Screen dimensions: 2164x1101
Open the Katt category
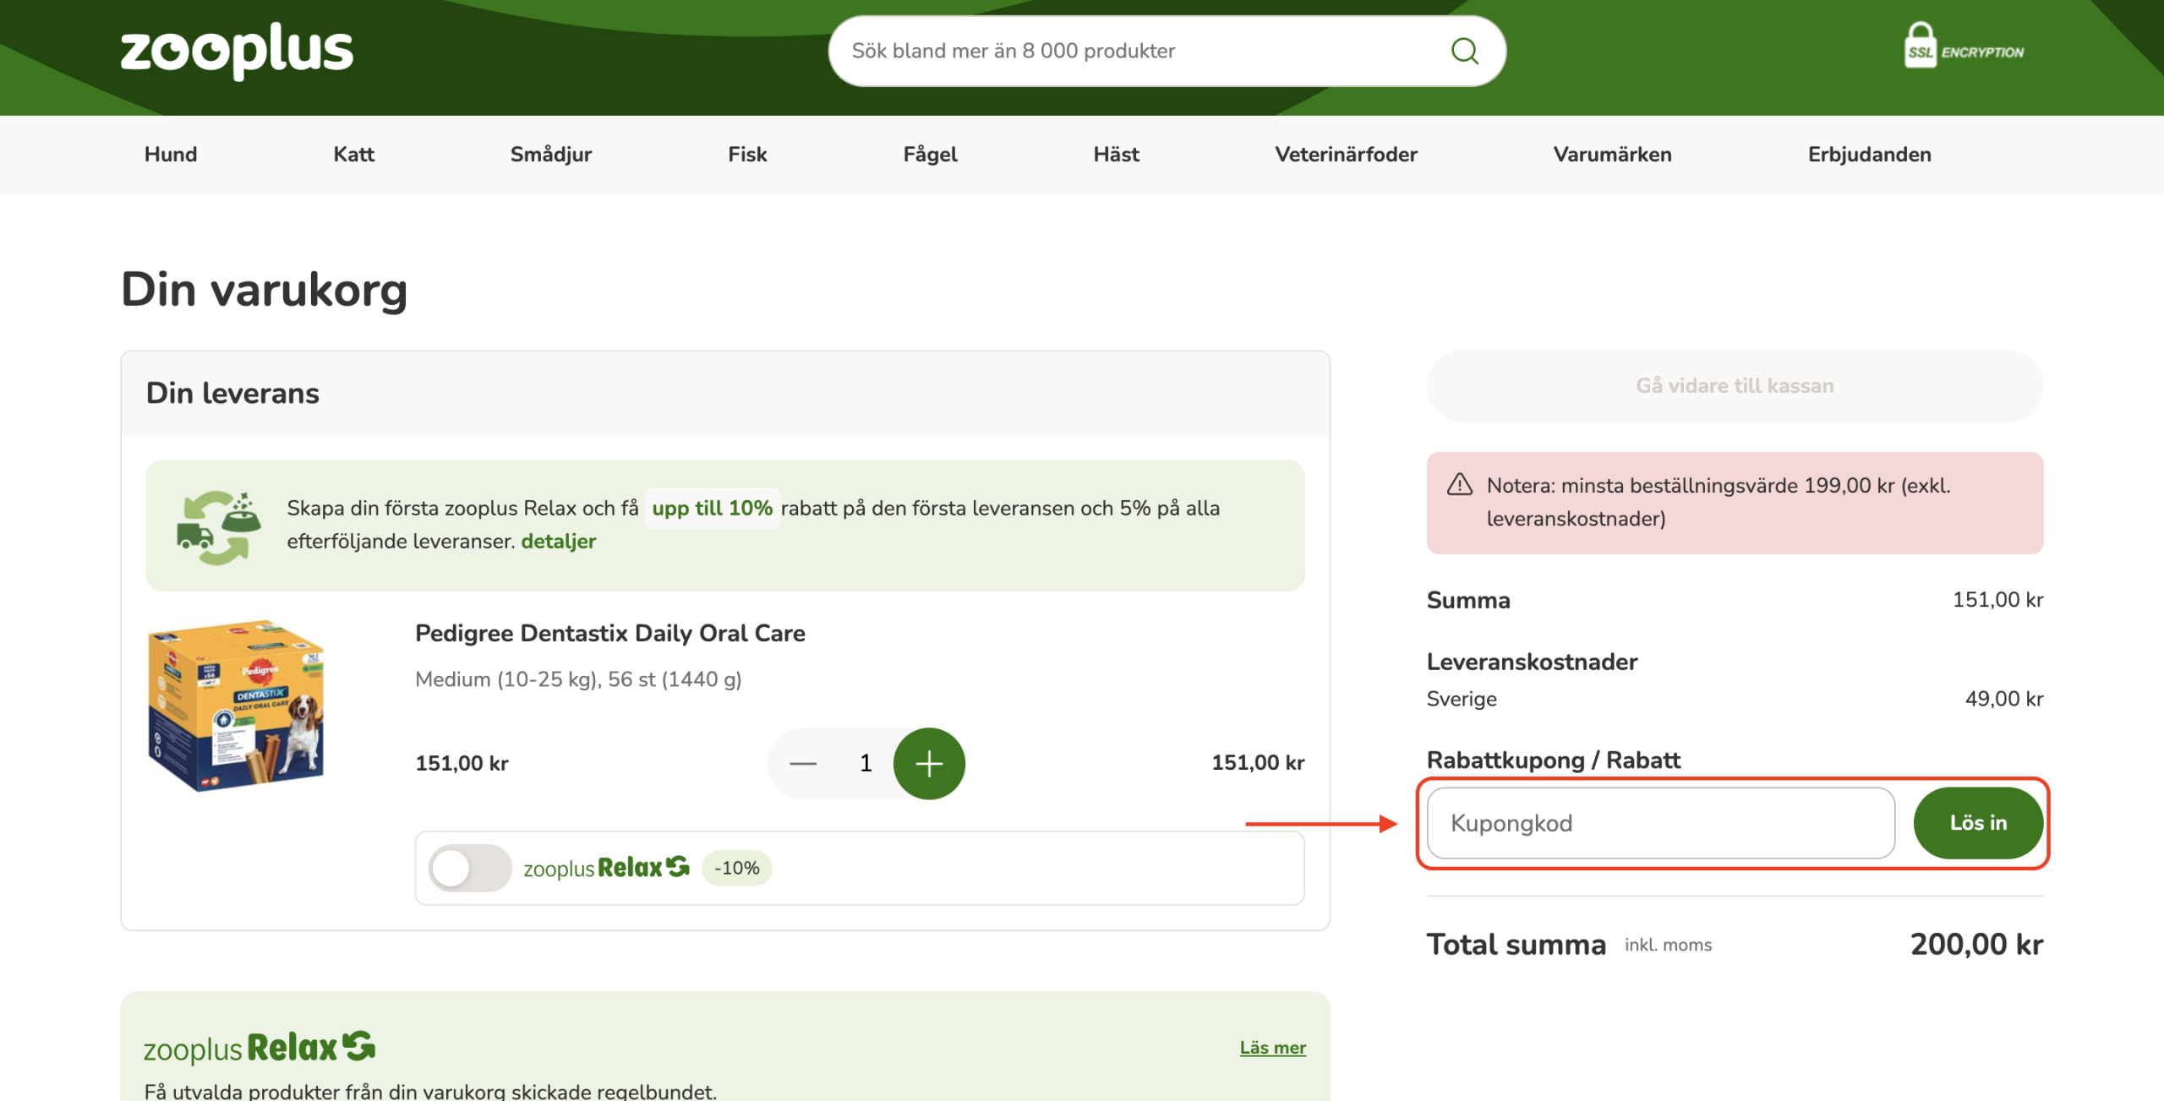(353, 154)
